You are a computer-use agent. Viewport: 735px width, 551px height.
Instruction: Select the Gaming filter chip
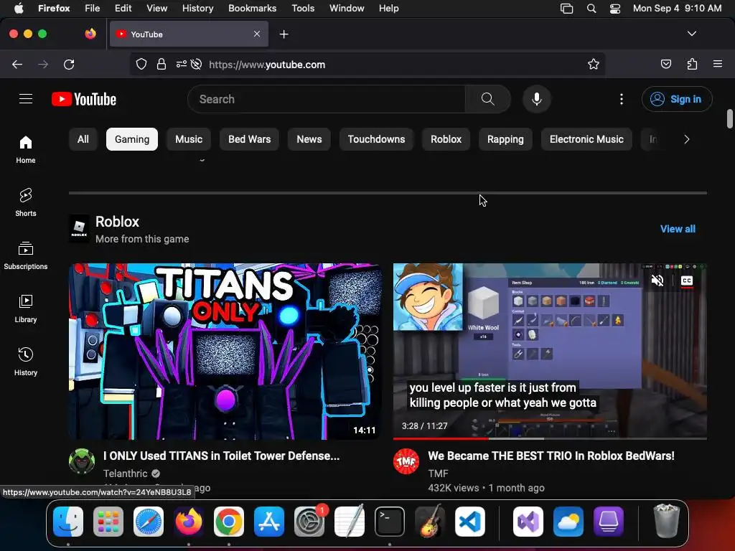coord(132,139)
